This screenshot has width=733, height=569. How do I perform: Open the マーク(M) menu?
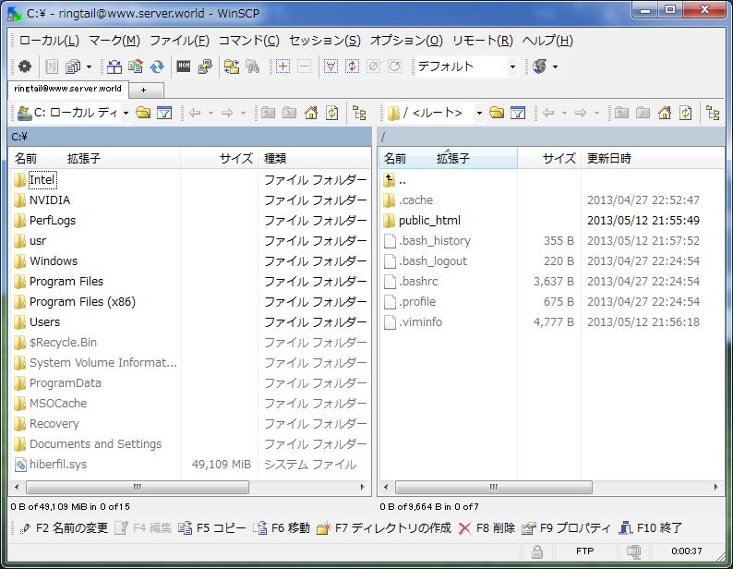[x=114, y=41]
